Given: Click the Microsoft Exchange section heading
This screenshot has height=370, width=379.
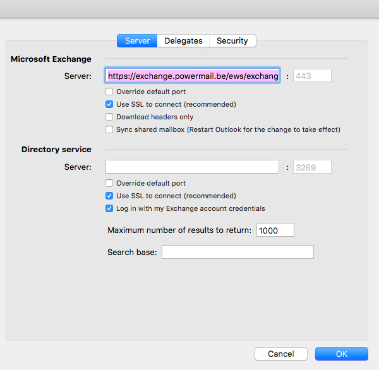Looking at the screenshot, I should 51,59.
